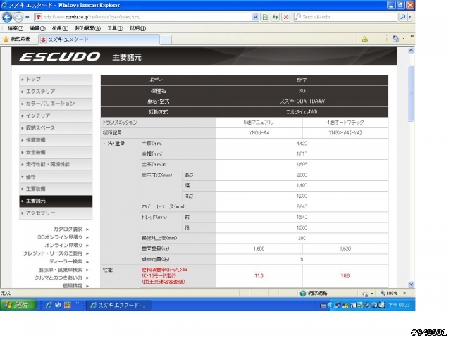This screenshot has height=338, width=451.
Task: Open the 走行性能・環境性能 sidebar link
Action: tap(56, 164)
